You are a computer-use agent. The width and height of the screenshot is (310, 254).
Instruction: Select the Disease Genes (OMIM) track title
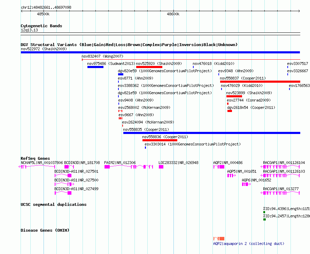tap(45, 230)
